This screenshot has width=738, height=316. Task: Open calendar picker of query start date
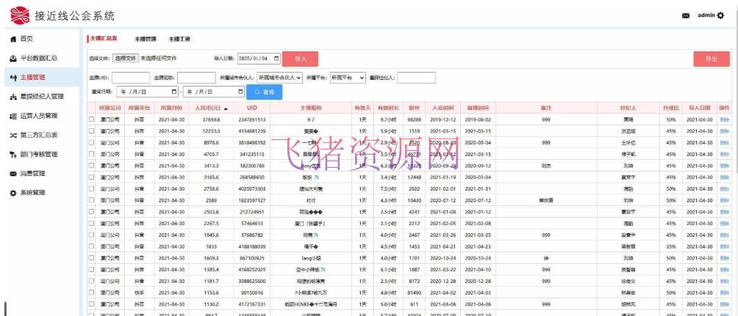click(x=175, y=92)
